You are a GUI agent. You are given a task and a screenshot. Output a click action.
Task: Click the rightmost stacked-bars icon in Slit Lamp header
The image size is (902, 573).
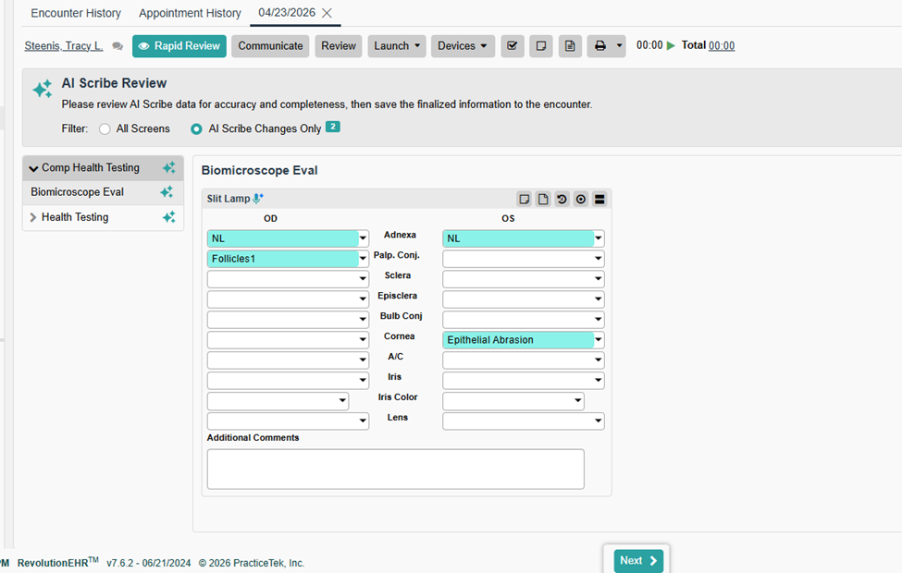coord(599,199)
